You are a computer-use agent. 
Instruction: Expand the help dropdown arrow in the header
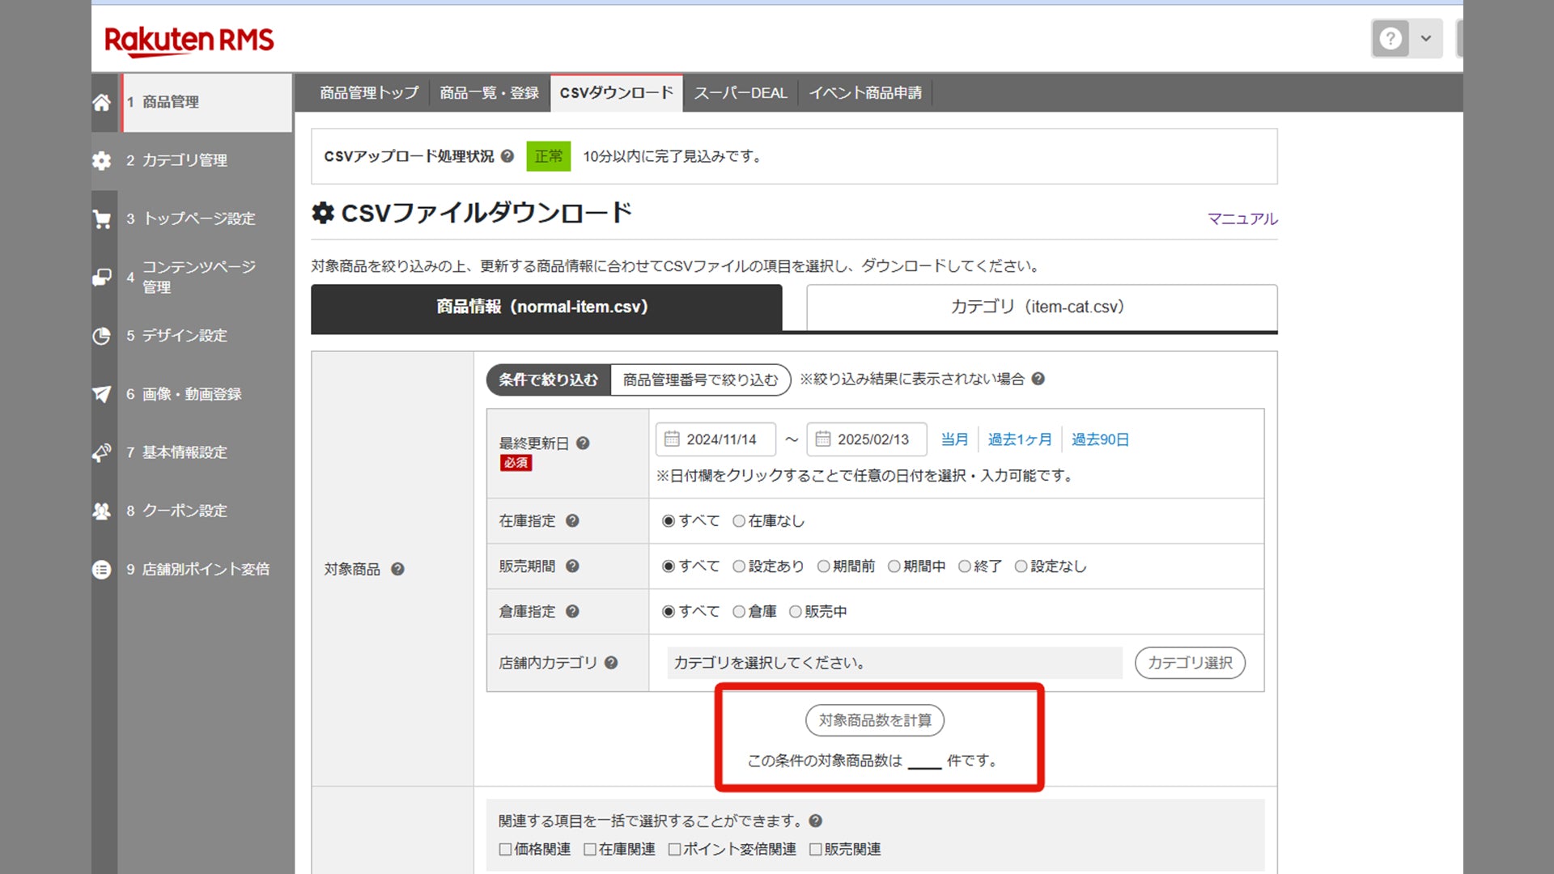[x=1426, y=38]
